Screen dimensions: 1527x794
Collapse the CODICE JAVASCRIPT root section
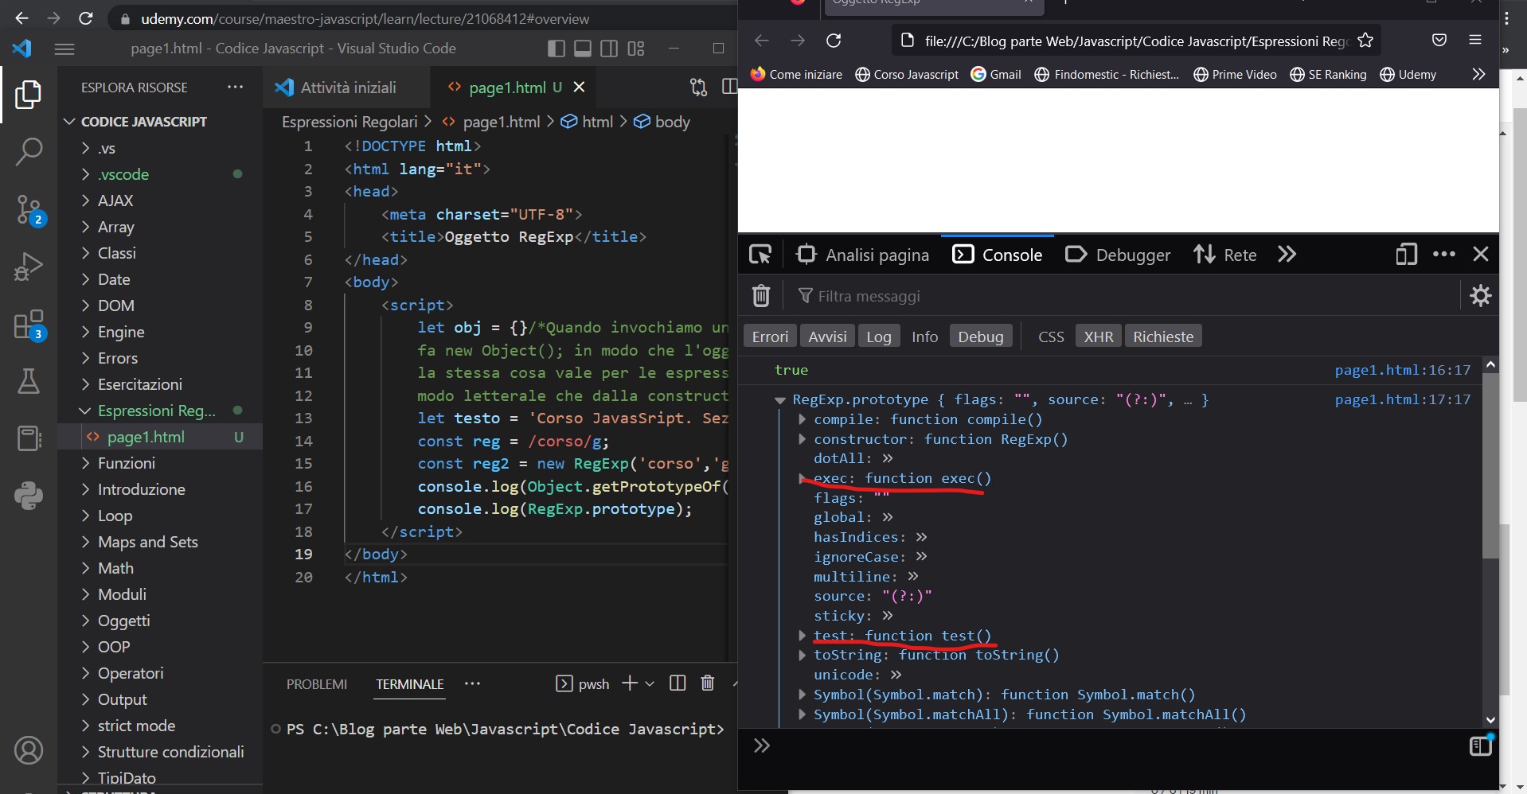(x=143, y=122)
